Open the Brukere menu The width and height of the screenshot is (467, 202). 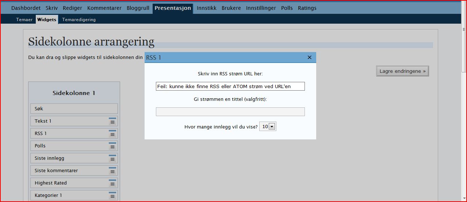pos(231,8)
